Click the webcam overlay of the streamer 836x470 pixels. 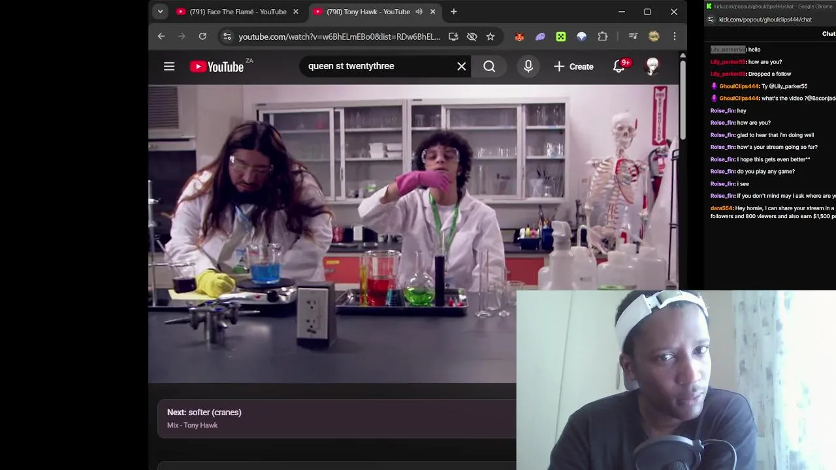click(x=676, y=380)
